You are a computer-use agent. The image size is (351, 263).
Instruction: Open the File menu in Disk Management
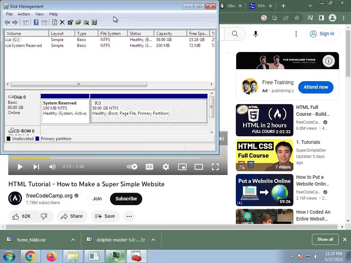(9, 14)
